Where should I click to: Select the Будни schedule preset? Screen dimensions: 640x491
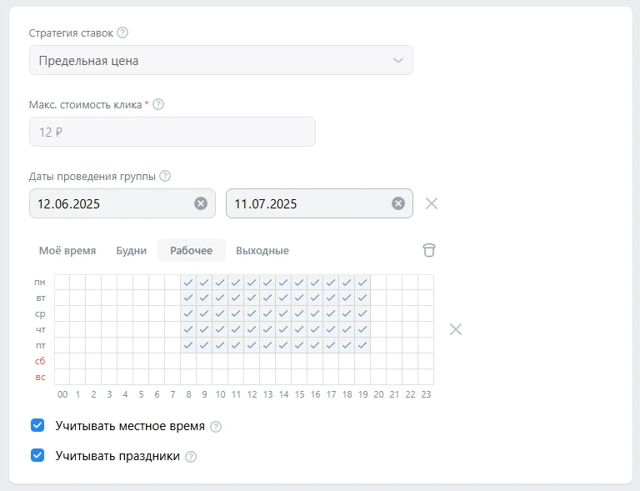coord(132,251)
